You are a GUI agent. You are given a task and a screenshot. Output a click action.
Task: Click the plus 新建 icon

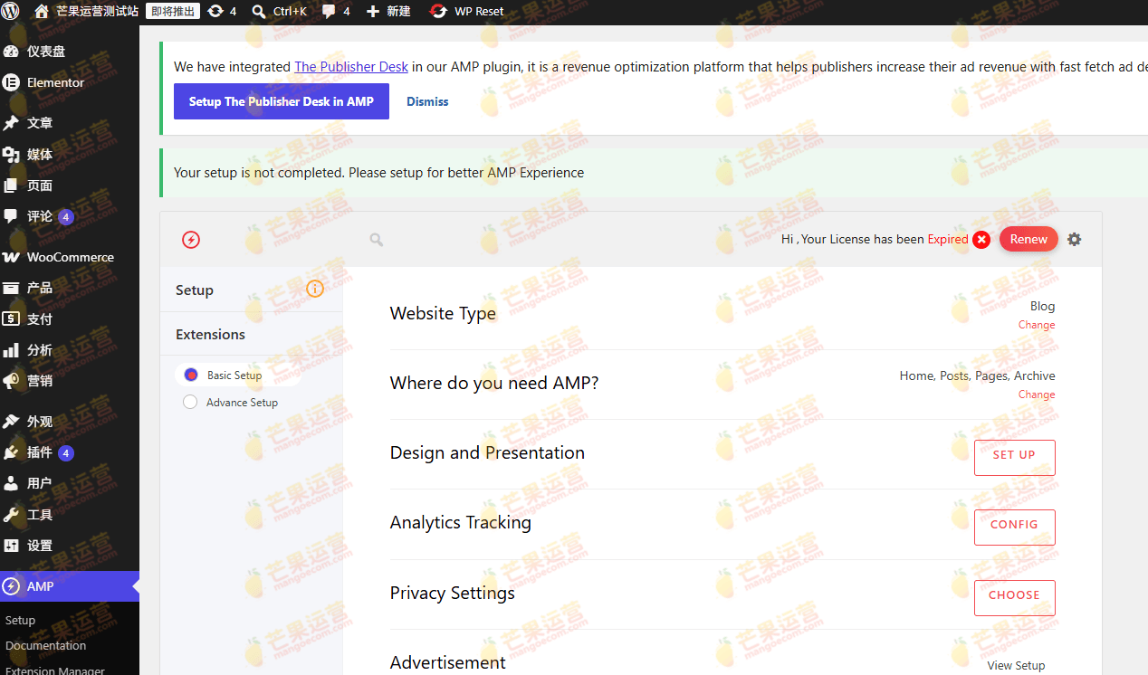(x=373, y=12)
